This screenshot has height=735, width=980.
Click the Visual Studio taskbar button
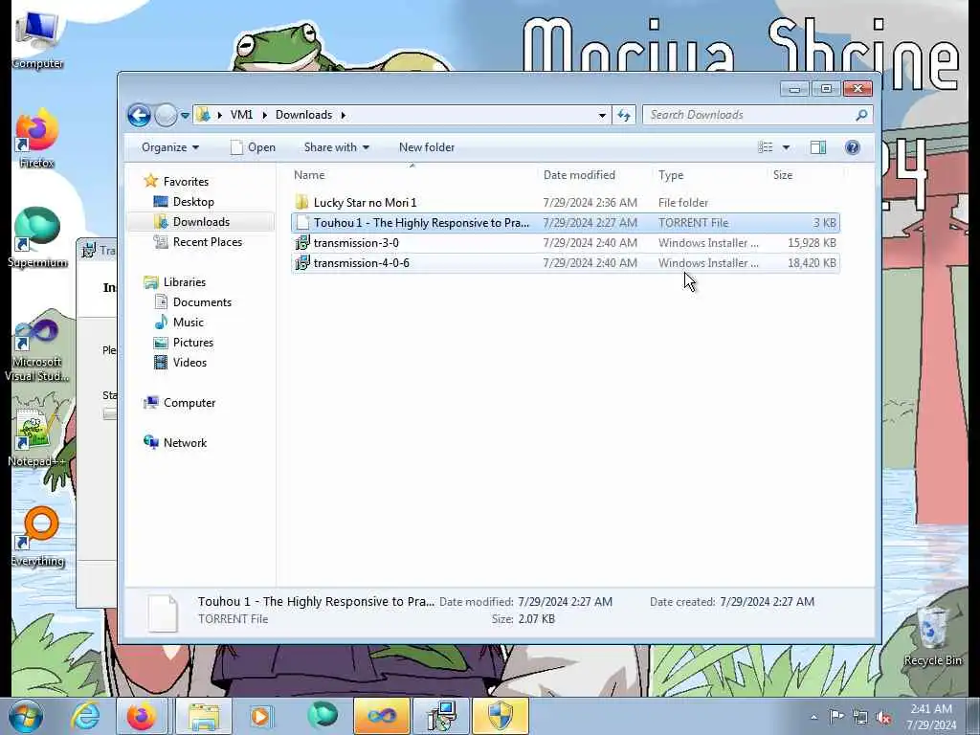pyautogui.click(x=381, y=716)
